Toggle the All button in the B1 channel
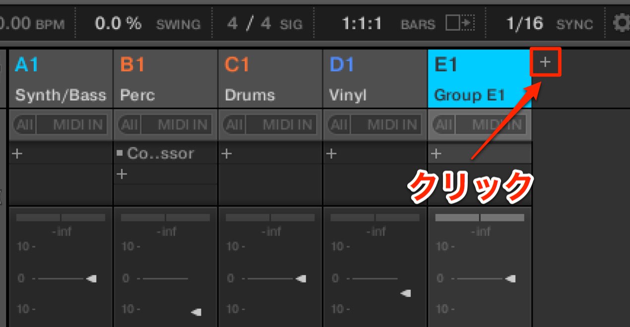630x327 pixels. 129,125
